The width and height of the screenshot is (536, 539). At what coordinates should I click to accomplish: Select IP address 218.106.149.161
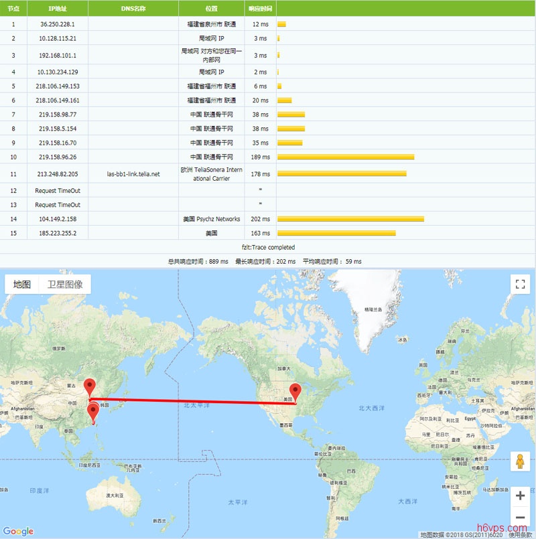tap(58, 100)
